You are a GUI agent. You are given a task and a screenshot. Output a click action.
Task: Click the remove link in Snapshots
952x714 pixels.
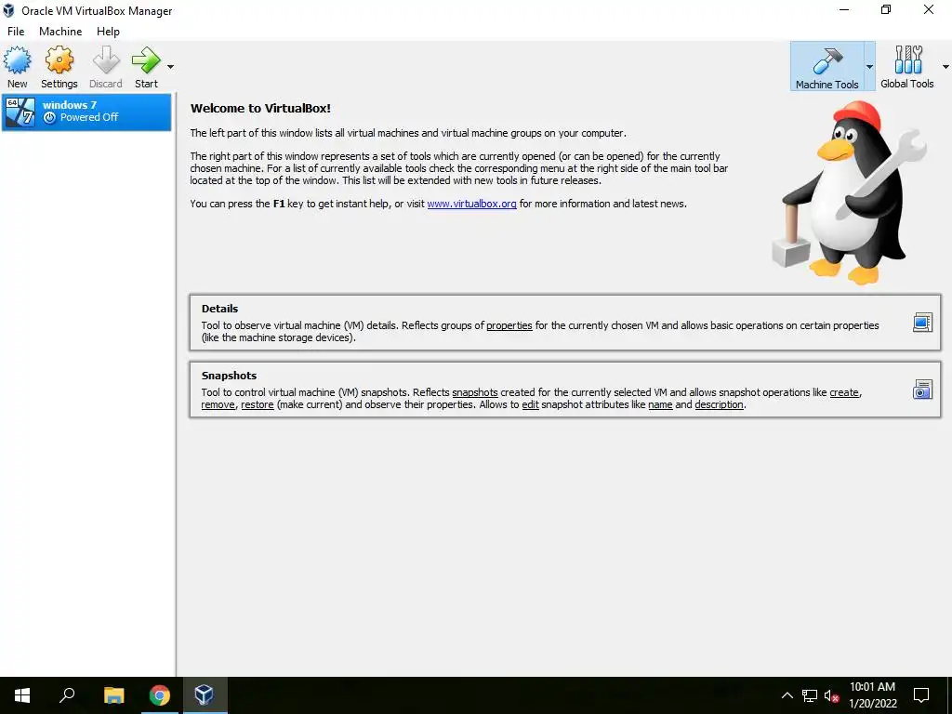[218, 404]
